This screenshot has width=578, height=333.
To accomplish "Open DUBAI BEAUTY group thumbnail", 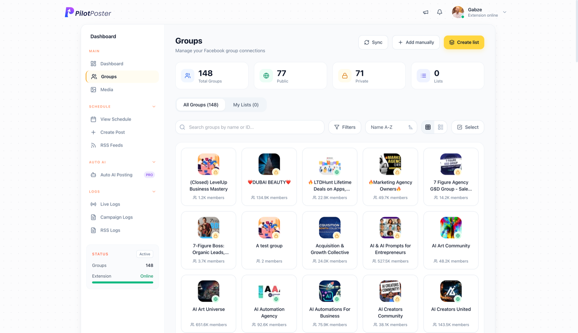I will coord(269,164).
